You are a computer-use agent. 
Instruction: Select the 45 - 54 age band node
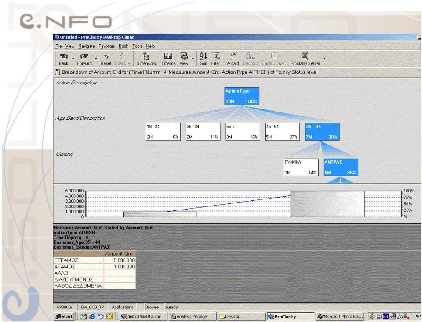[282, 131]
